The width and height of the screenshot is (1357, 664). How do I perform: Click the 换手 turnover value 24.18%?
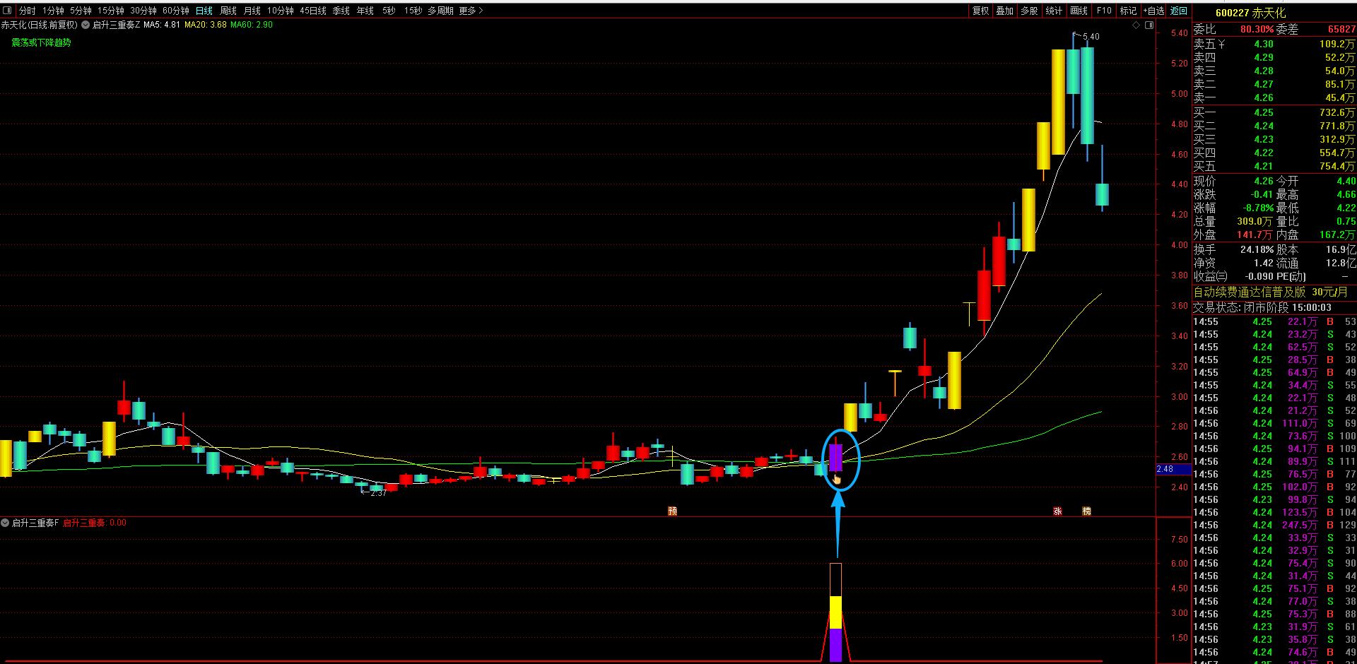coord(1257,249)
